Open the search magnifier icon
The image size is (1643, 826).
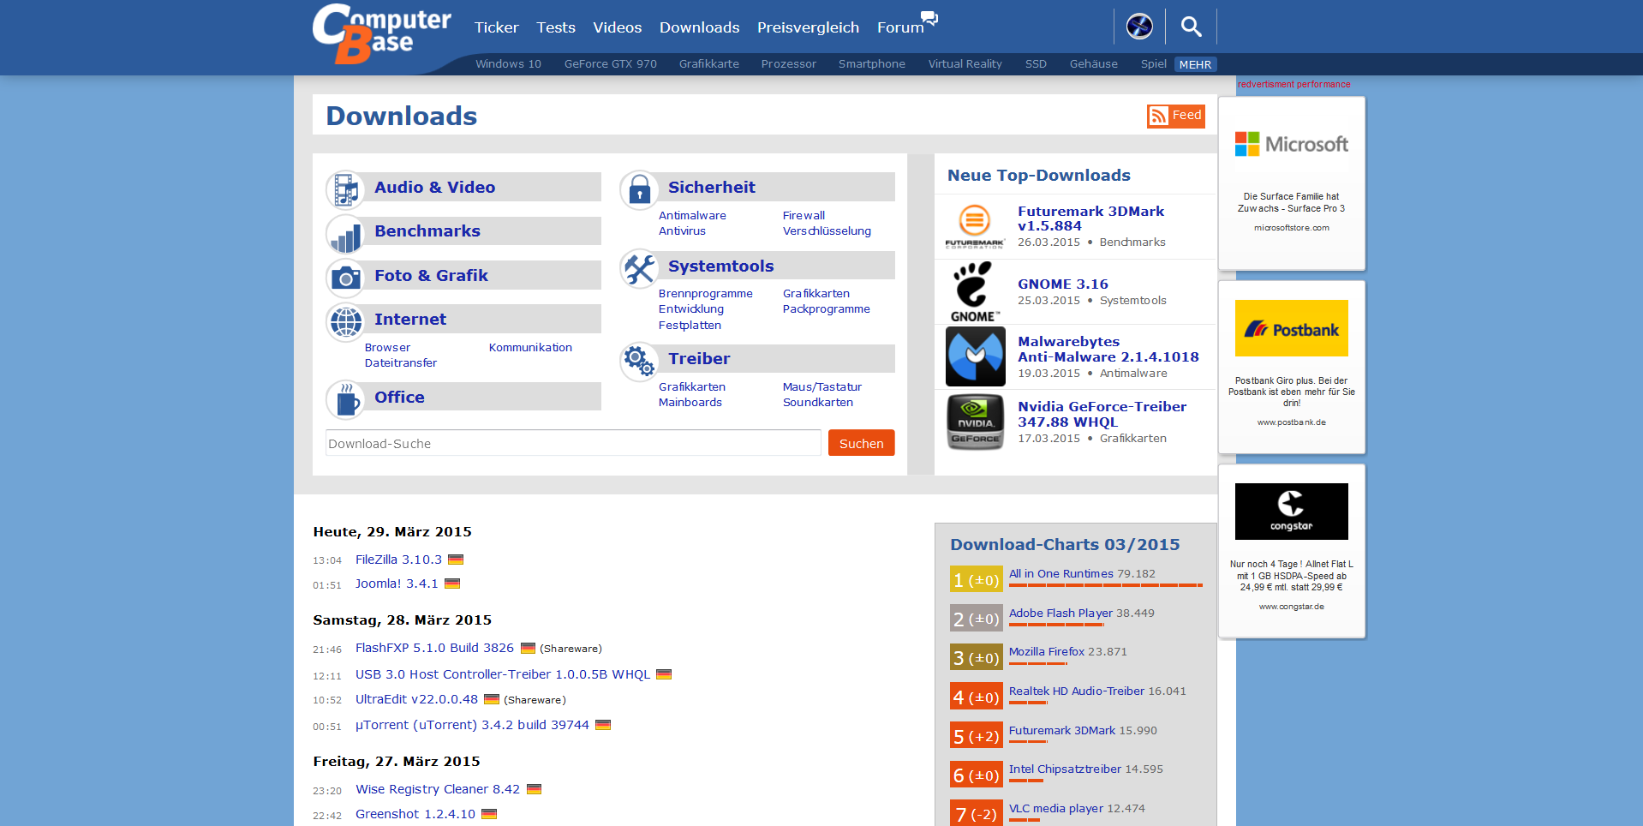1191,27
